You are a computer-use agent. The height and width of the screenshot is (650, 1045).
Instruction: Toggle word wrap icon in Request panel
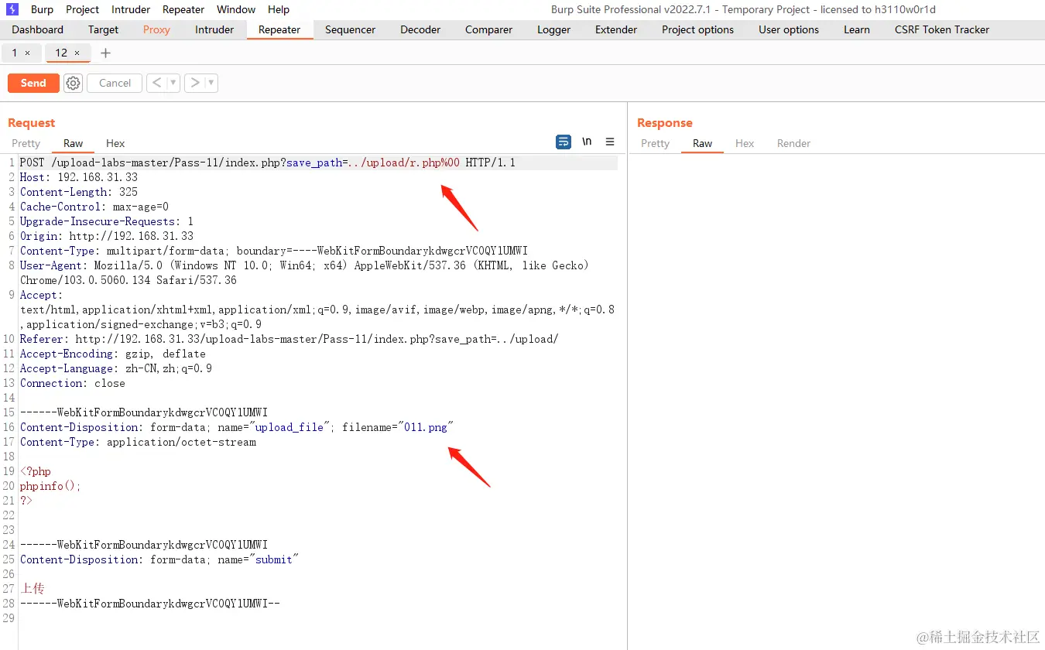[564, 142]
